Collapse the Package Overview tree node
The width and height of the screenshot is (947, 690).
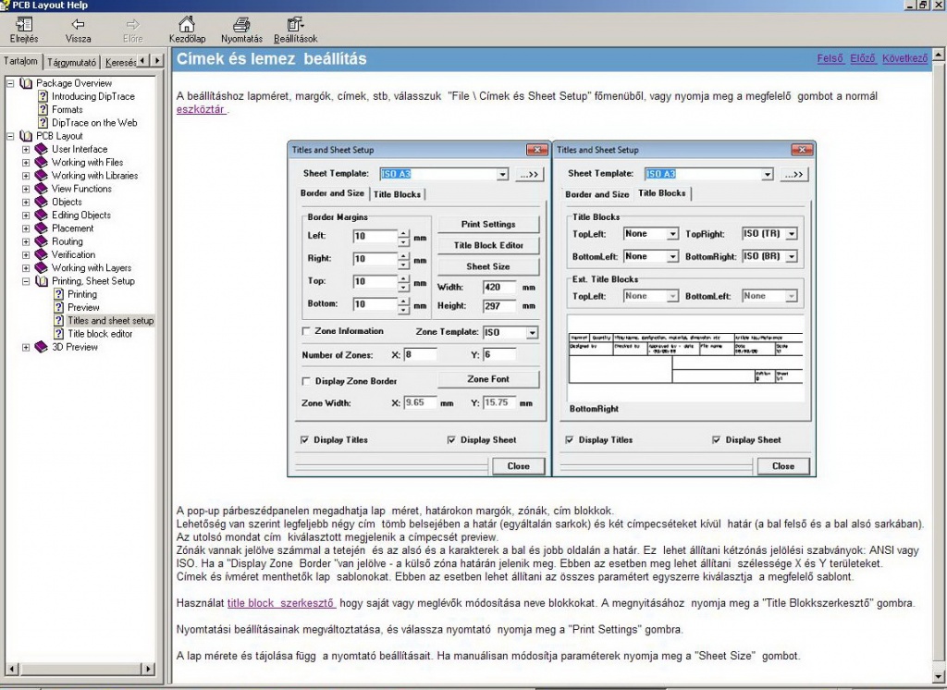point(10,83)
